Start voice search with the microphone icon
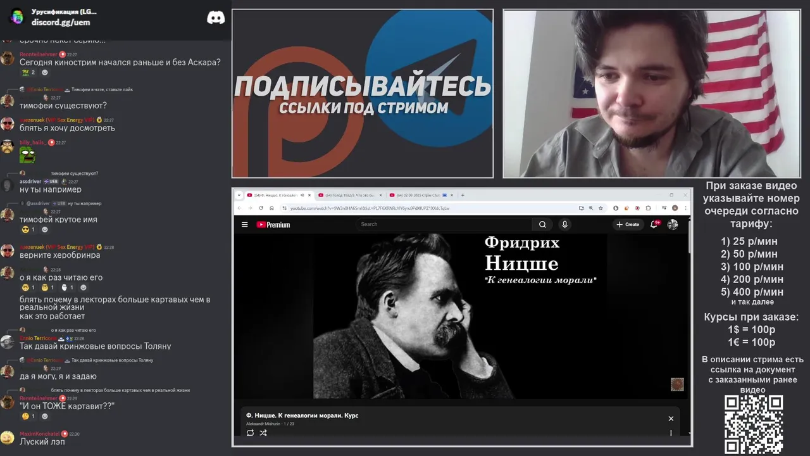Image resolution: width=810 pixels, height=456 pixels. [x=564, y=224]
